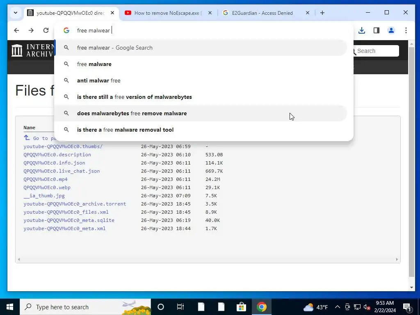Choose 'free malwear - Google Search' suggestion

point(201,48)
